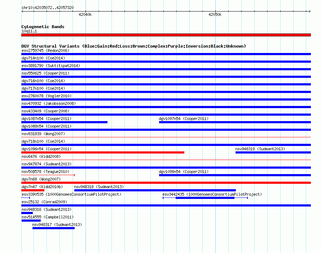
Task: Open dgv1096n54 (Cooper2011) loss variant label
Action: (x=47, y=149)
